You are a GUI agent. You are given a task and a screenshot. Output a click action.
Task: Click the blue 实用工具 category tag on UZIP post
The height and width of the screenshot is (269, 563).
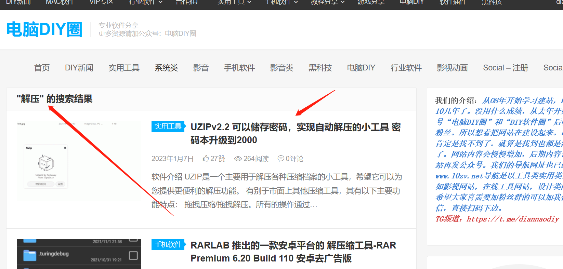168,126
